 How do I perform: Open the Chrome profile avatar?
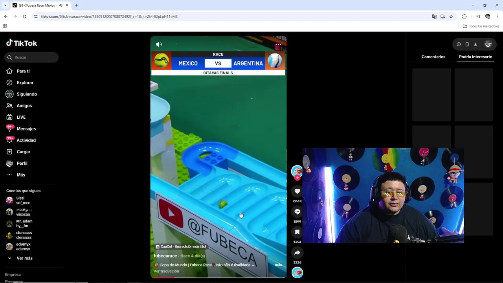click(x=488, y=17)
